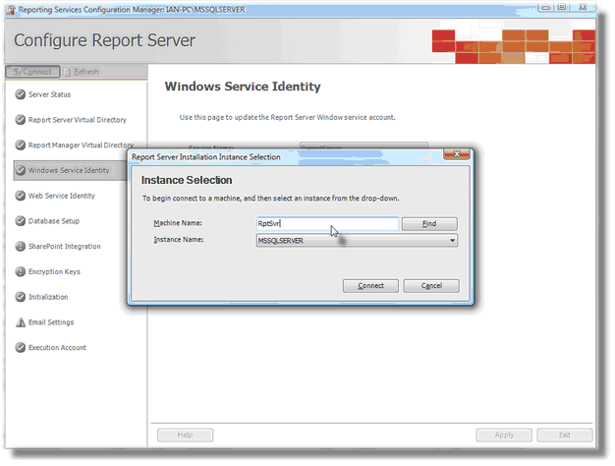The width and height of the screenshot is (615, 466).
Task: Click Connect in the Instance Selection dialog
Action: pos(370,286)
